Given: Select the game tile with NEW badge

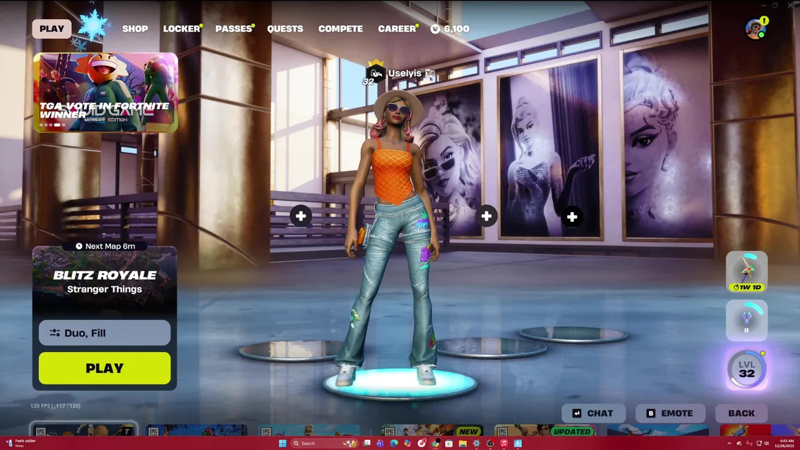Looking at the screenshot, I should point(431,431).
